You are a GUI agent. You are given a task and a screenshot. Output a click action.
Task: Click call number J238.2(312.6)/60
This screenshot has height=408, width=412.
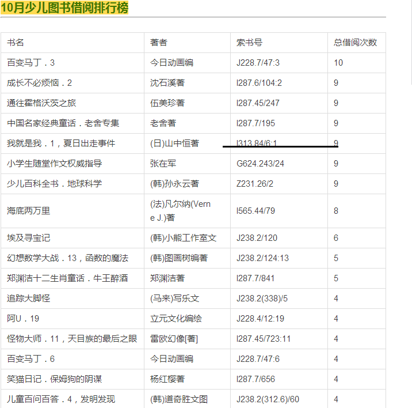coord(268,399)
